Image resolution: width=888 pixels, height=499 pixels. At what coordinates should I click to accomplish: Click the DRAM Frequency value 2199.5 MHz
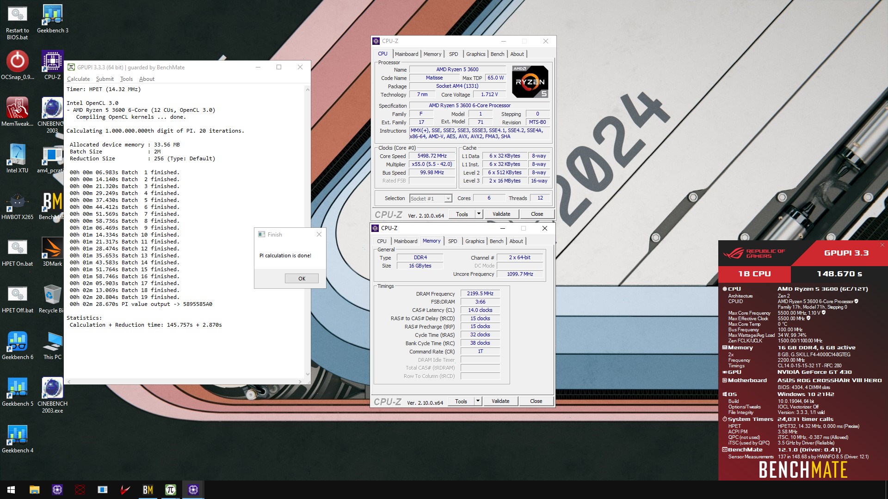click(480, 294)
